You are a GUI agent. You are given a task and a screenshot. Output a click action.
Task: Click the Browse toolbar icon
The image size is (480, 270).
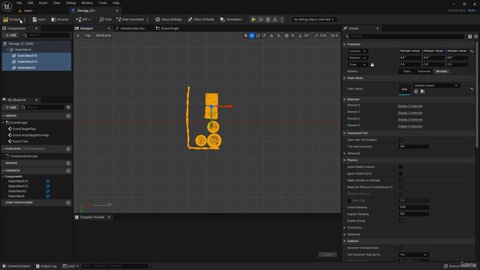(54, 19)
